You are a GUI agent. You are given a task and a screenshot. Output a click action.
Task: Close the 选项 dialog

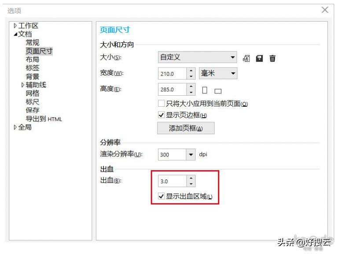coord(325,10)
